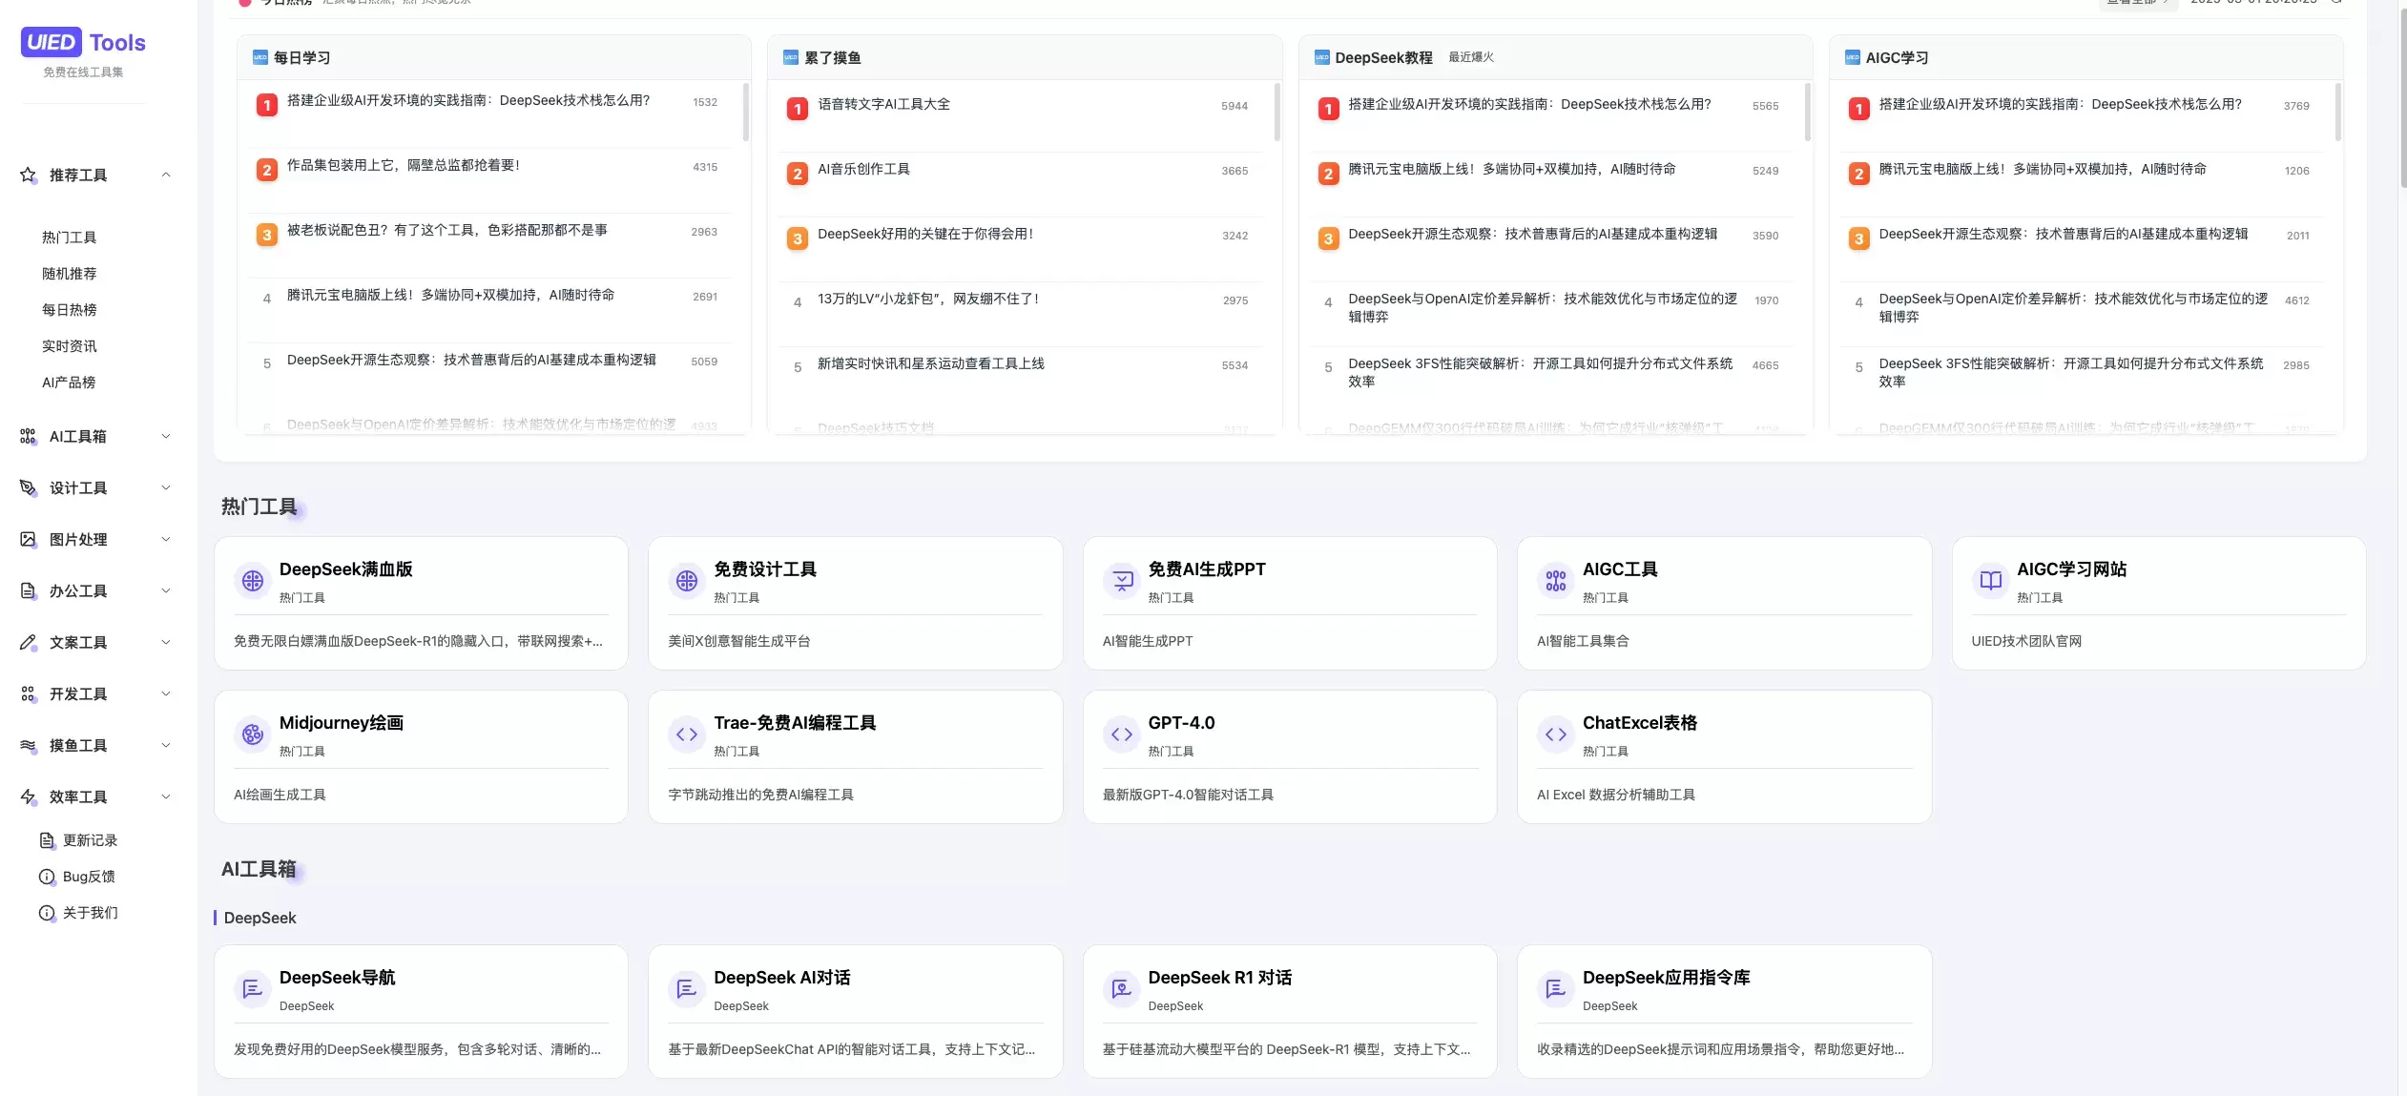Click the book icon on AIGC学习网站 card

tap(1990, 580)
